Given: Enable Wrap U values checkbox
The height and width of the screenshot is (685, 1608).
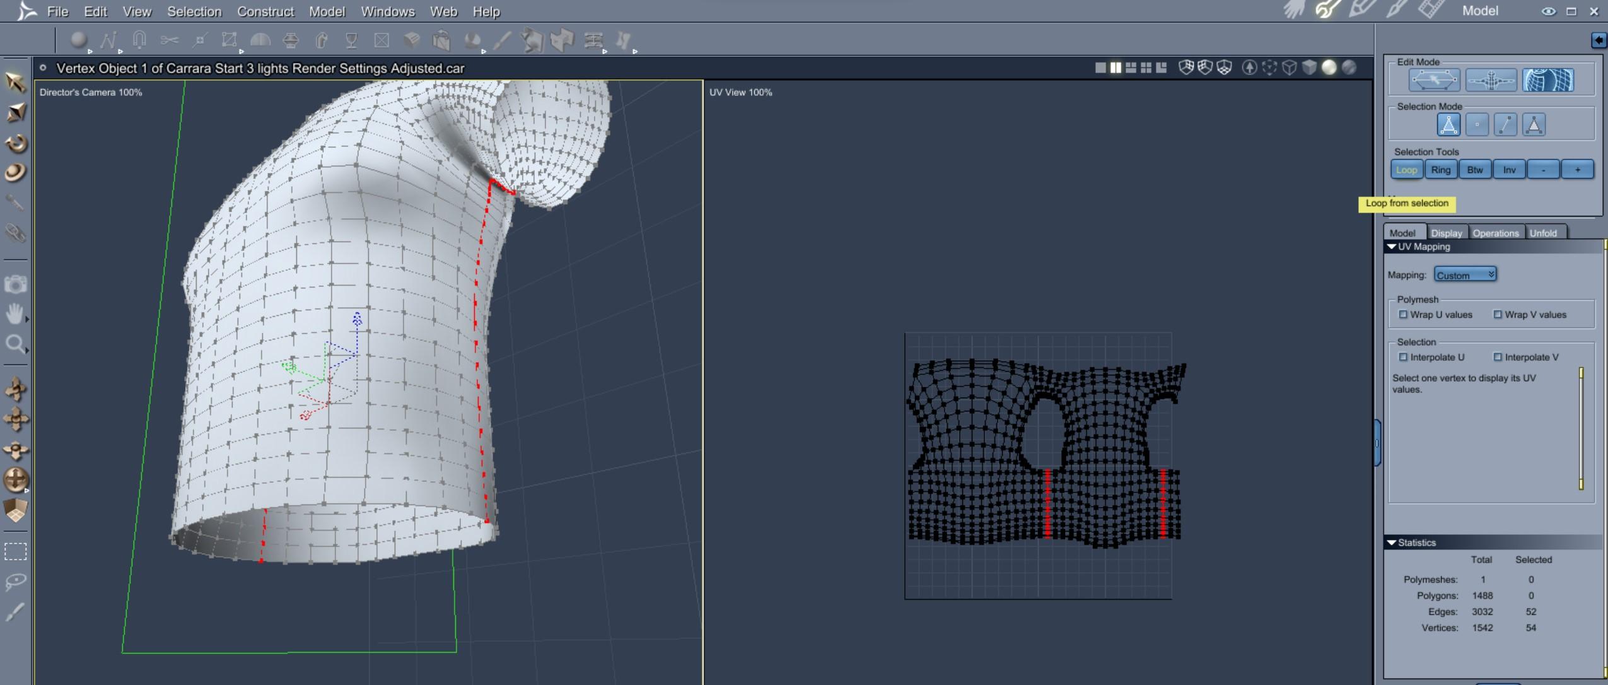Looking at the screenshot, I should 1403,315.
